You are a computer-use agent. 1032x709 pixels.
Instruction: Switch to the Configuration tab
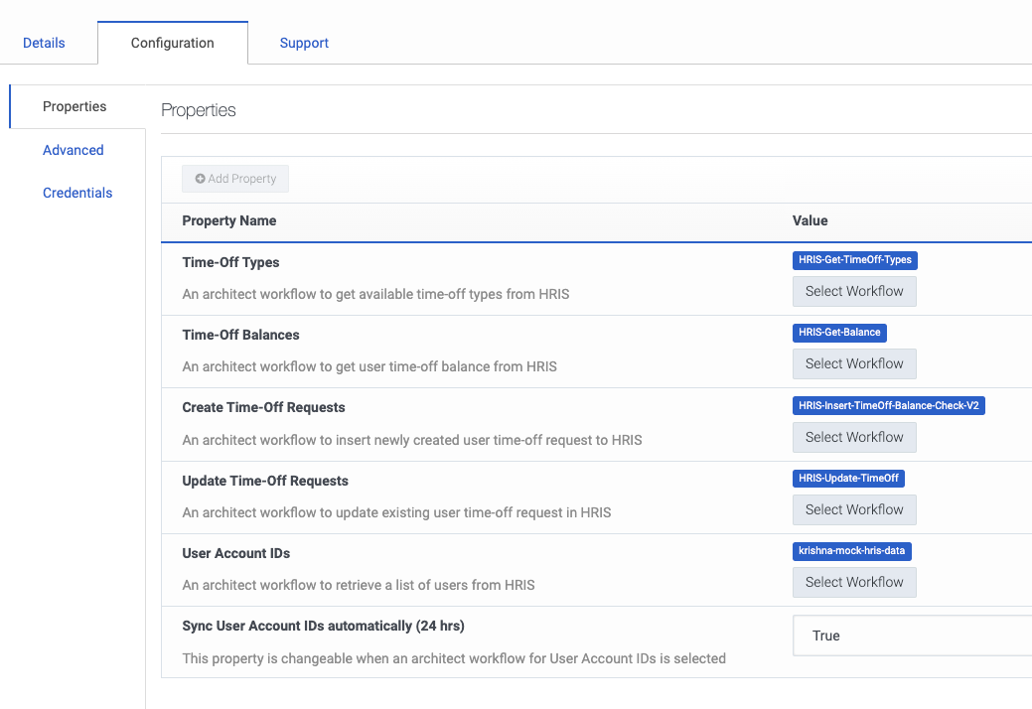click(172, 43)
